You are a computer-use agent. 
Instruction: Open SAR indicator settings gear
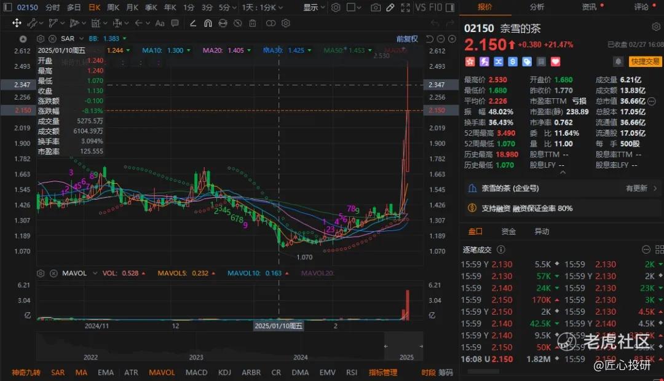[x=40, y=39]
